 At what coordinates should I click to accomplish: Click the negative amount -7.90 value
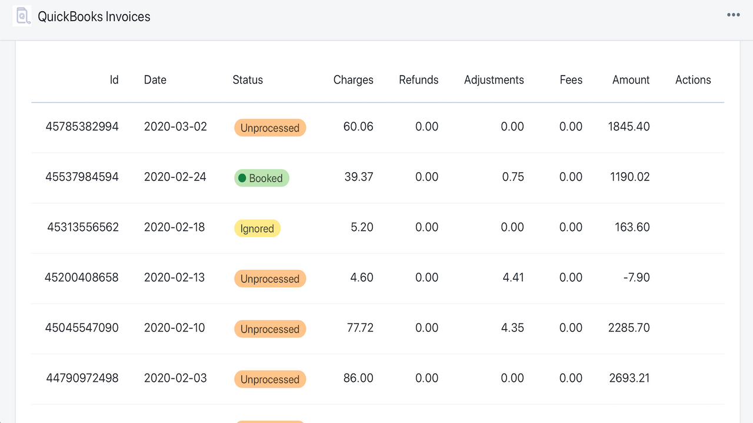click(636, 277)
